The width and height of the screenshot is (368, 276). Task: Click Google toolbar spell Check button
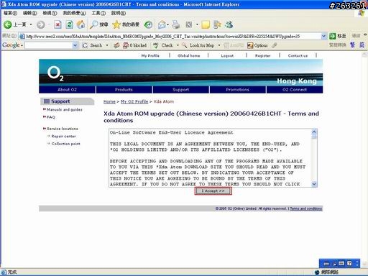tap(164, 45)
